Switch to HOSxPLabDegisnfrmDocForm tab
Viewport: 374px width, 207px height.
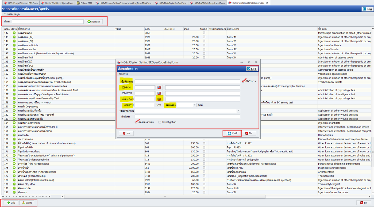(x=171, y=3)
